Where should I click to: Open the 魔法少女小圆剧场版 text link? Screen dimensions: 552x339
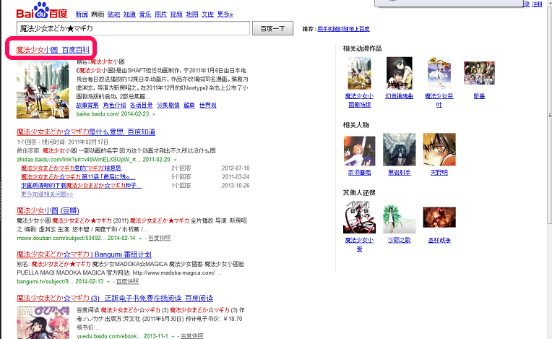[x=359, y=100]
